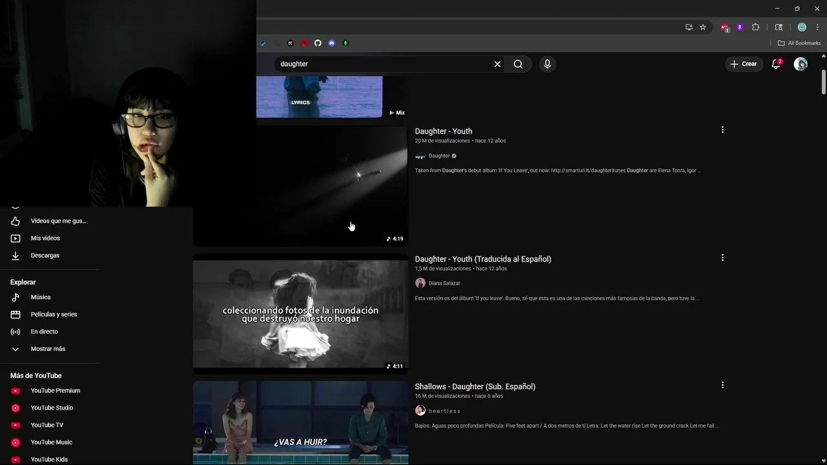The image size is (827, 465).
Task: Open YouTube Premium in sidebar
Action: [x=56, y=391]
